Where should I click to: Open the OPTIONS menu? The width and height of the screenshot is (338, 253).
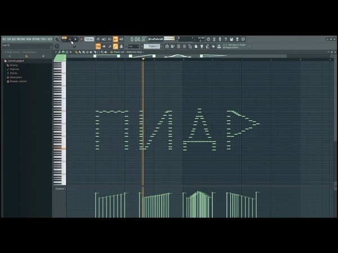point(35,39)
